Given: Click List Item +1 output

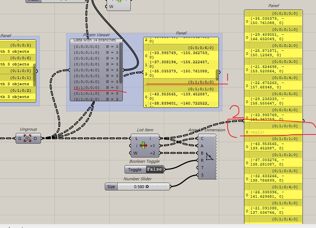Looking at the screenshot, I should coord(152,146).
